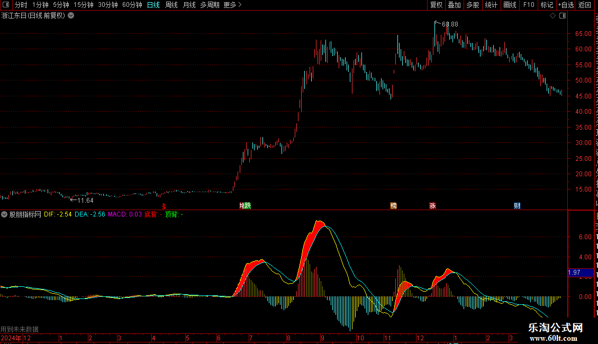Click the DEA: -2.56 value

tap(90, 214)
